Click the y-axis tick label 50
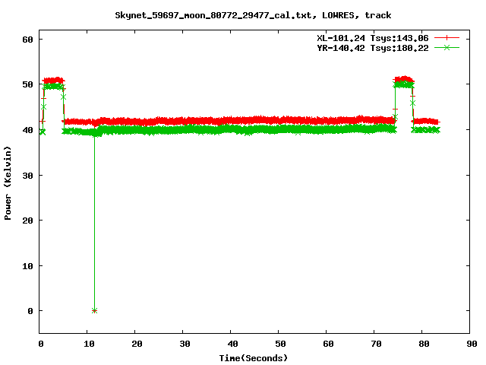Viewport: 486px width, 365px height. pos(27,84)
